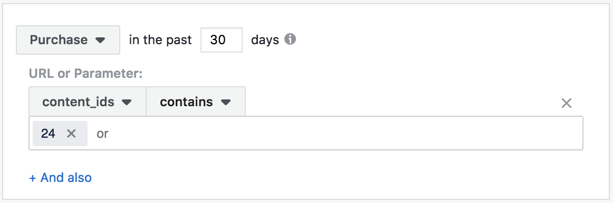Click the caret next to contains
613x203 pixels.
pyautogui.click(x=226, y=103)
